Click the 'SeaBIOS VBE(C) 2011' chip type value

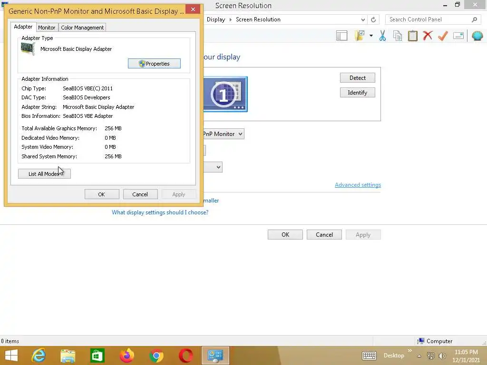[x=88, y=88]
